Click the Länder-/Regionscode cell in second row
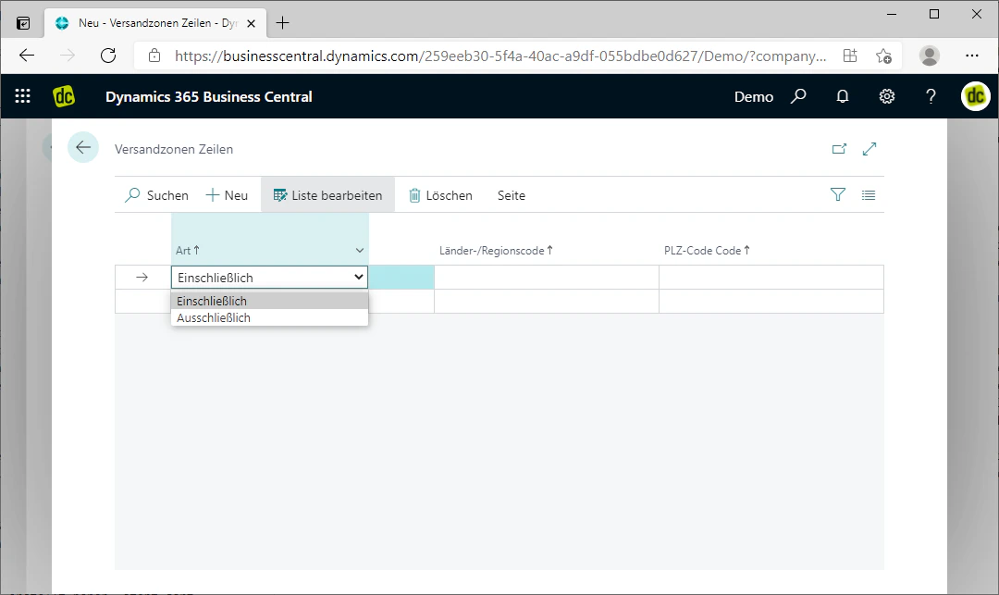The height and width of the screenshot is (595, 999). click(x=547, y=302)
